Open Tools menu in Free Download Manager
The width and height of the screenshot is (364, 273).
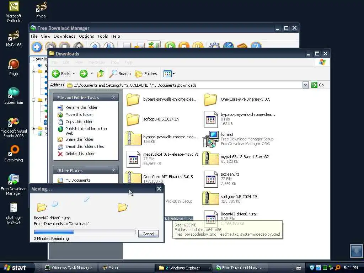pyautogui.click(x=102, y=36)
